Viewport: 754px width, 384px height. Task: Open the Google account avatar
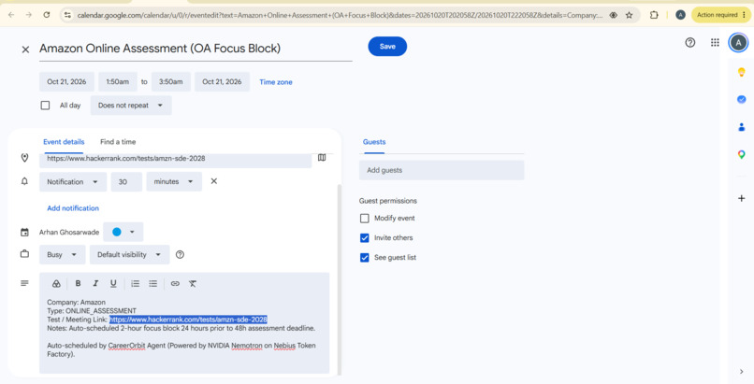[738, 43]
